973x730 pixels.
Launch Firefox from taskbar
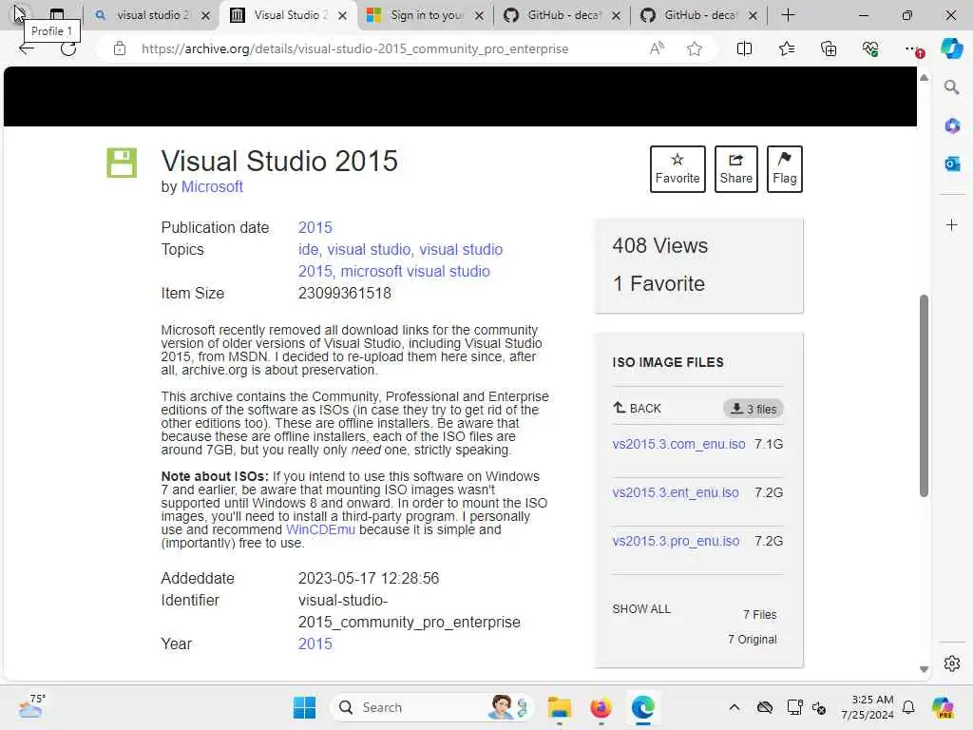pos(601,707)
